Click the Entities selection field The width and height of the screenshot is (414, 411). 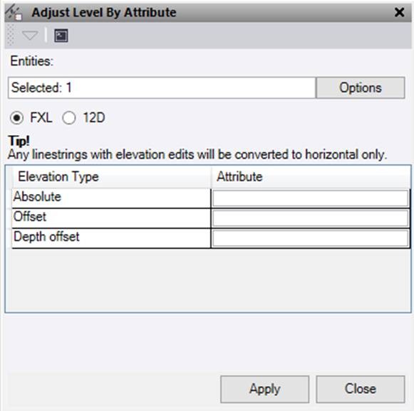[162, 87]
